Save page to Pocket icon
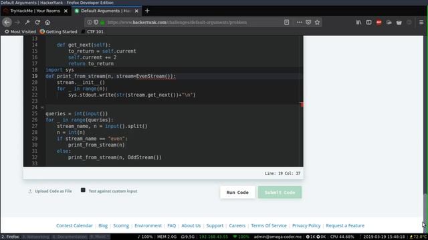Image resolution: width=428 pixels, height=240 pixels. pyautogui.click(x=308, y=22)
